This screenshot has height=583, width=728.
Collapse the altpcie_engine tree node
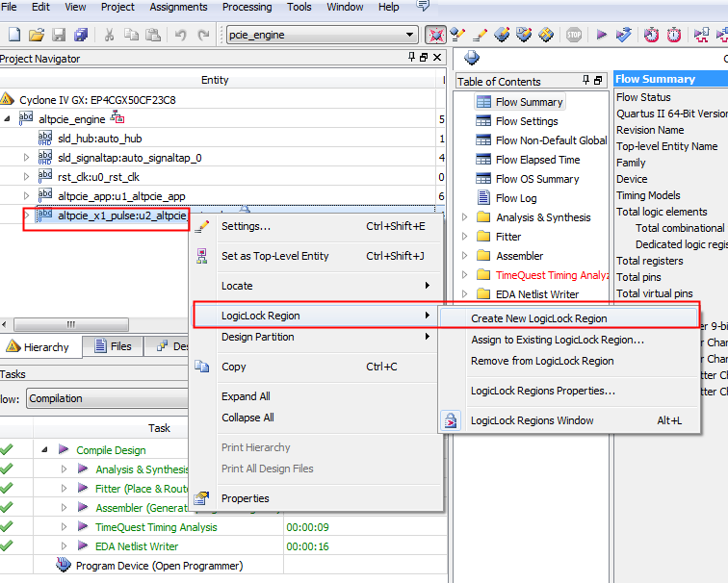(7, 118)
